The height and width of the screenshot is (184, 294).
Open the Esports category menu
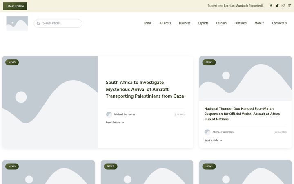point(203,23)
